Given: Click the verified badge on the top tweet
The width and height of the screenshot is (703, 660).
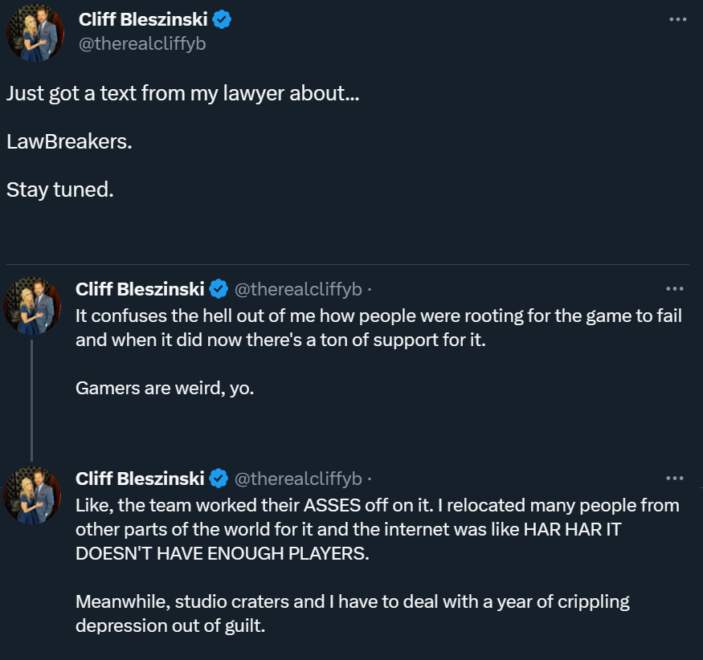Looking at the screenshot, I should click(x=222, y=20).
